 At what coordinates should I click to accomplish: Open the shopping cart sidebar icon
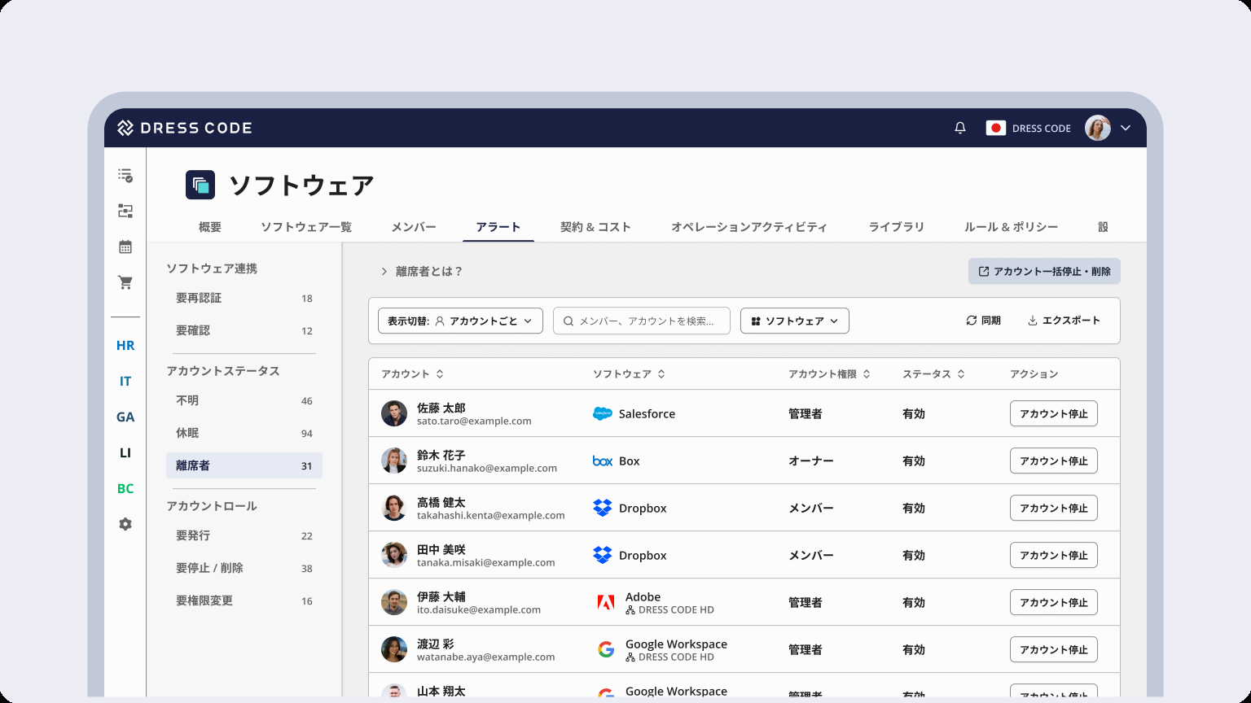pyautogui.click(x=125, y=282)
